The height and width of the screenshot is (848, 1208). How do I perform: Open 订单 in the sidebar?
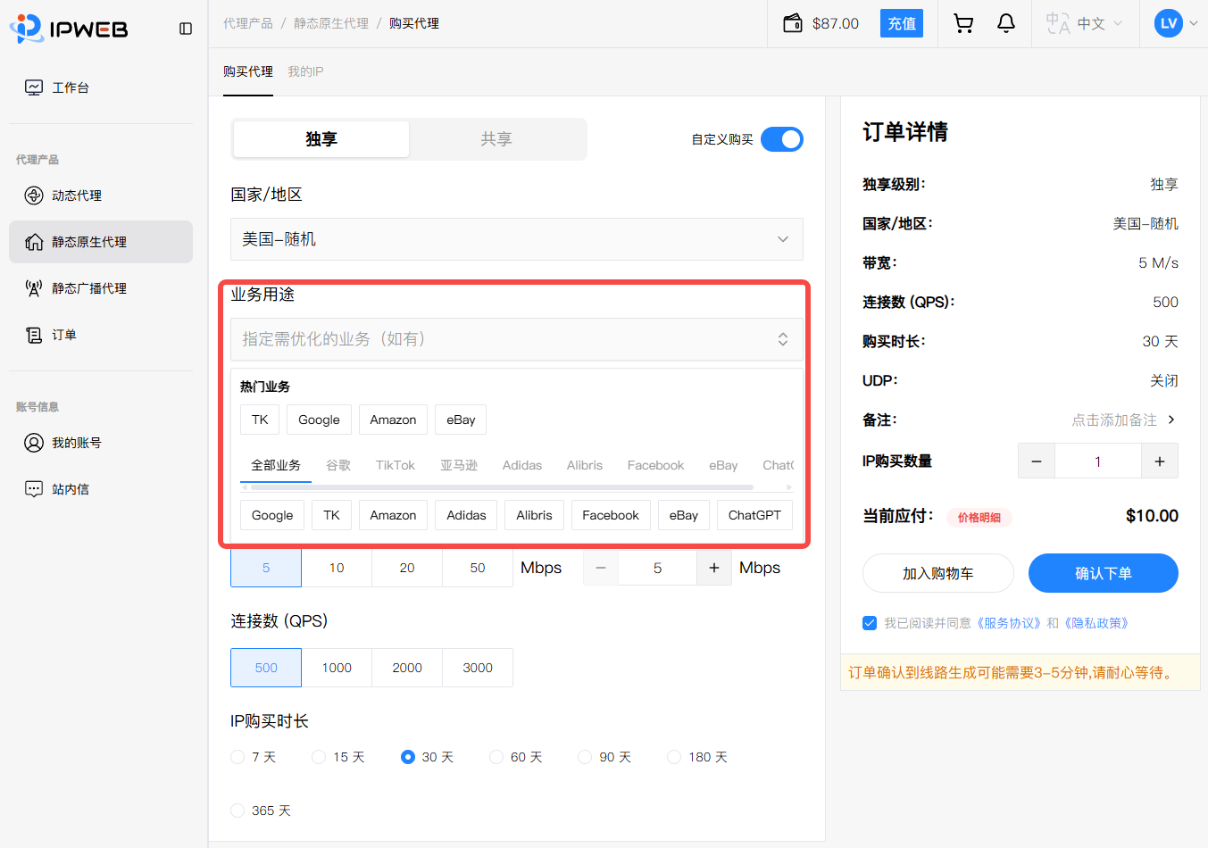[101, 335]
